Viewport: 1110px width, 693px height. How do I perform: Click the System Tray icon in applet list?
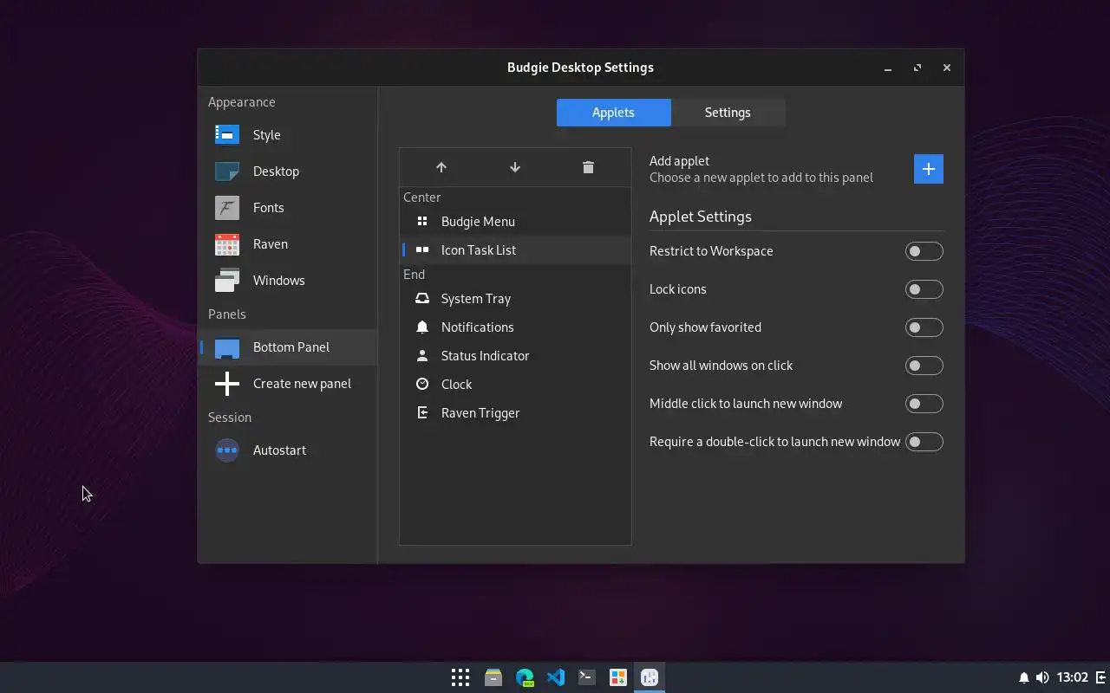pos(422,299)
